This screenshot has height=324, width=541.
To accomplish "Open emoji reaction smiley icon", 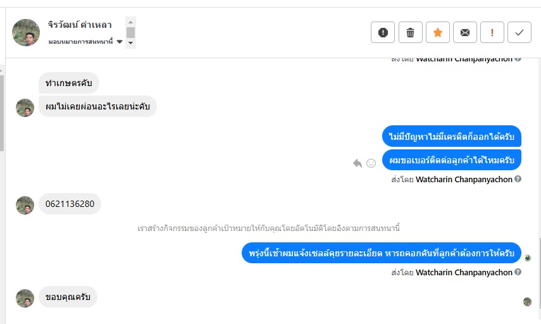I will tap(371, 163).
